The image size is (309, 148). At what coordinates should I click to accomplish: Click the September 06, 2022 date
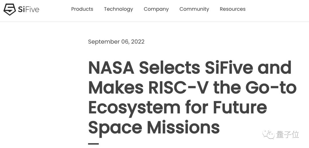point(116,42)
